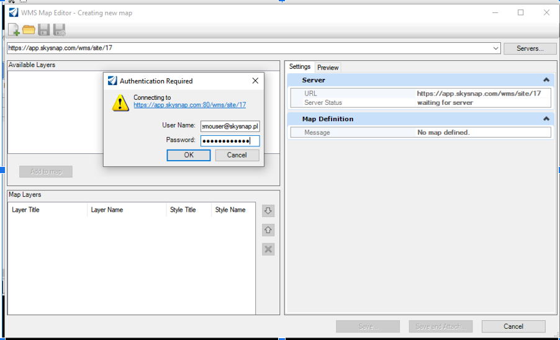
Task: Click the Authentication Required dialog title icon
Action: coord(112,81)
